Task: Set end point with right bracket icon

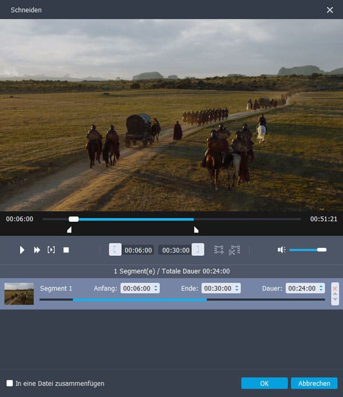Action: pos(197,250)
